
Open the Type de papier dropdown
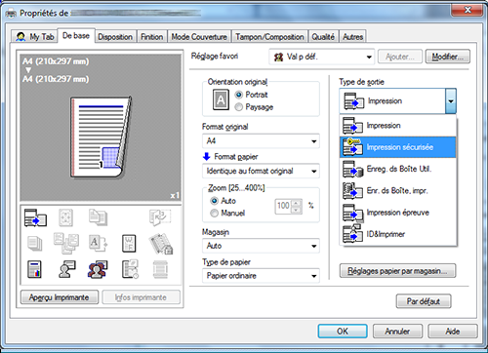261,276
